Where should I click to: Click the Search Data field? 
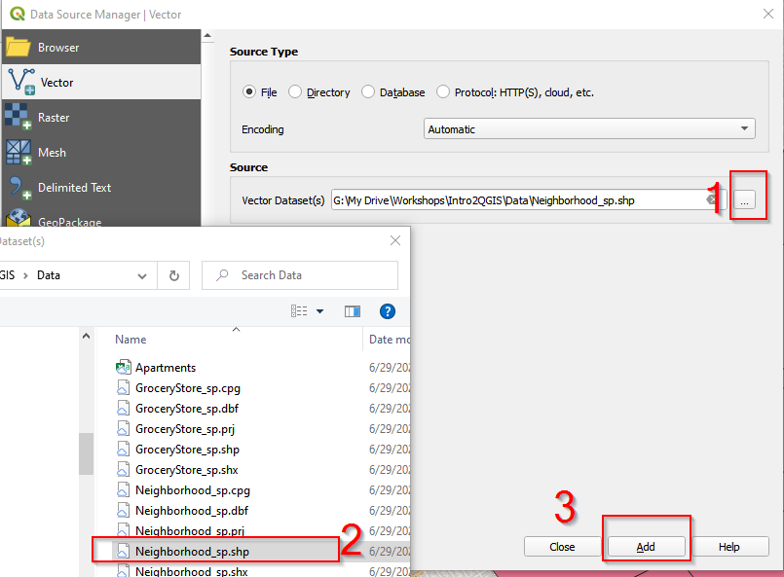point(300,275)
